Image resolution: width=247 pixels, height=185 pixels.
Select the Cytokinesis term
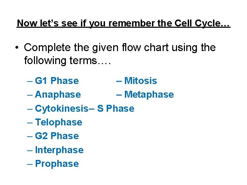coord(62,109)
